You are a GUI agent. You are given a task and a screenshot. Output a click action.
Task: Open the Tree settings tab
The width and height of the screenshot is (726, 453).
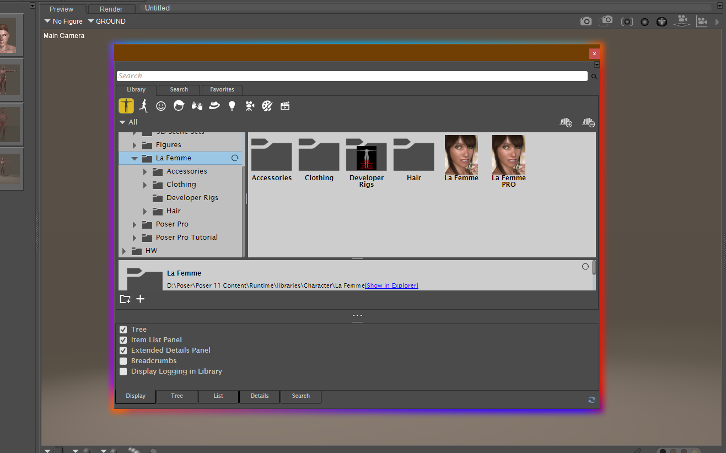click(x=177, y=396)
